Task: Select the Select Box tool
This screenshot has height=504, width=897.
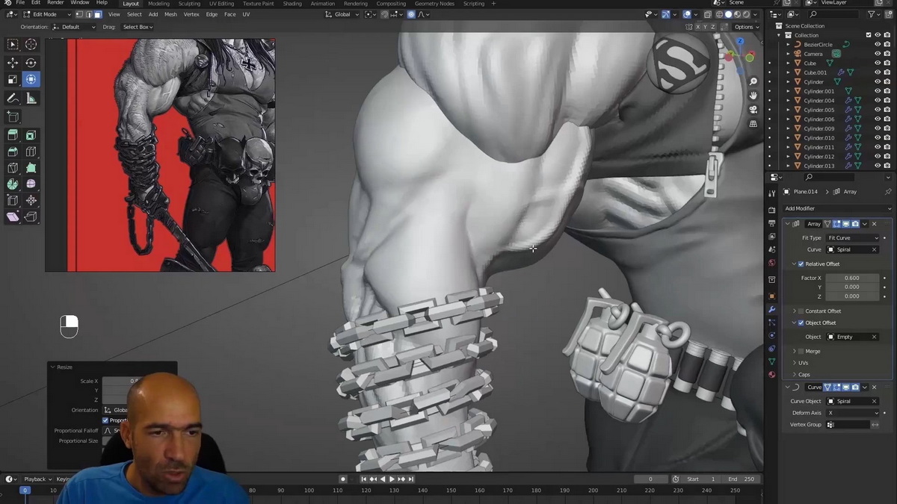Action: 13,44
